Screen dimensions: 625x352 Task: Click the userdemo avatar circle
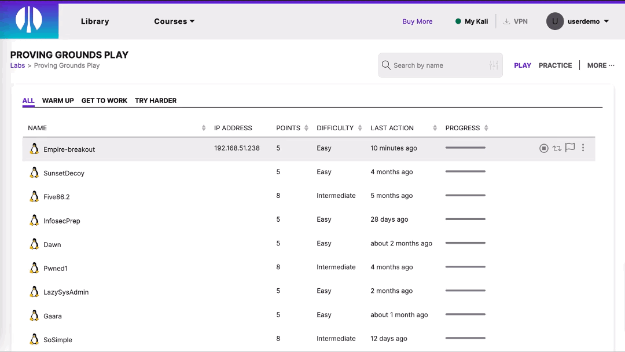[554, 21]
